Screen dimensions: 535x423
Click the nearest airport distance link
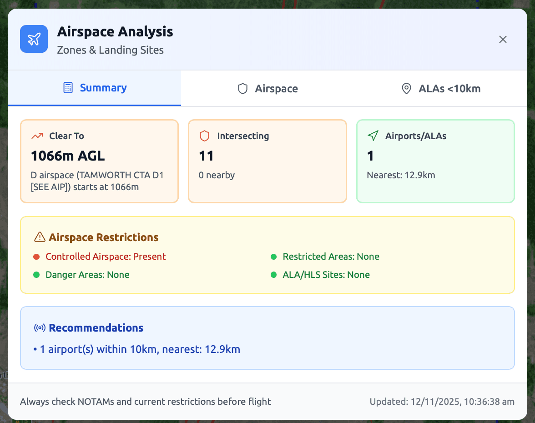pyautogui.click(x=401, y=175)
